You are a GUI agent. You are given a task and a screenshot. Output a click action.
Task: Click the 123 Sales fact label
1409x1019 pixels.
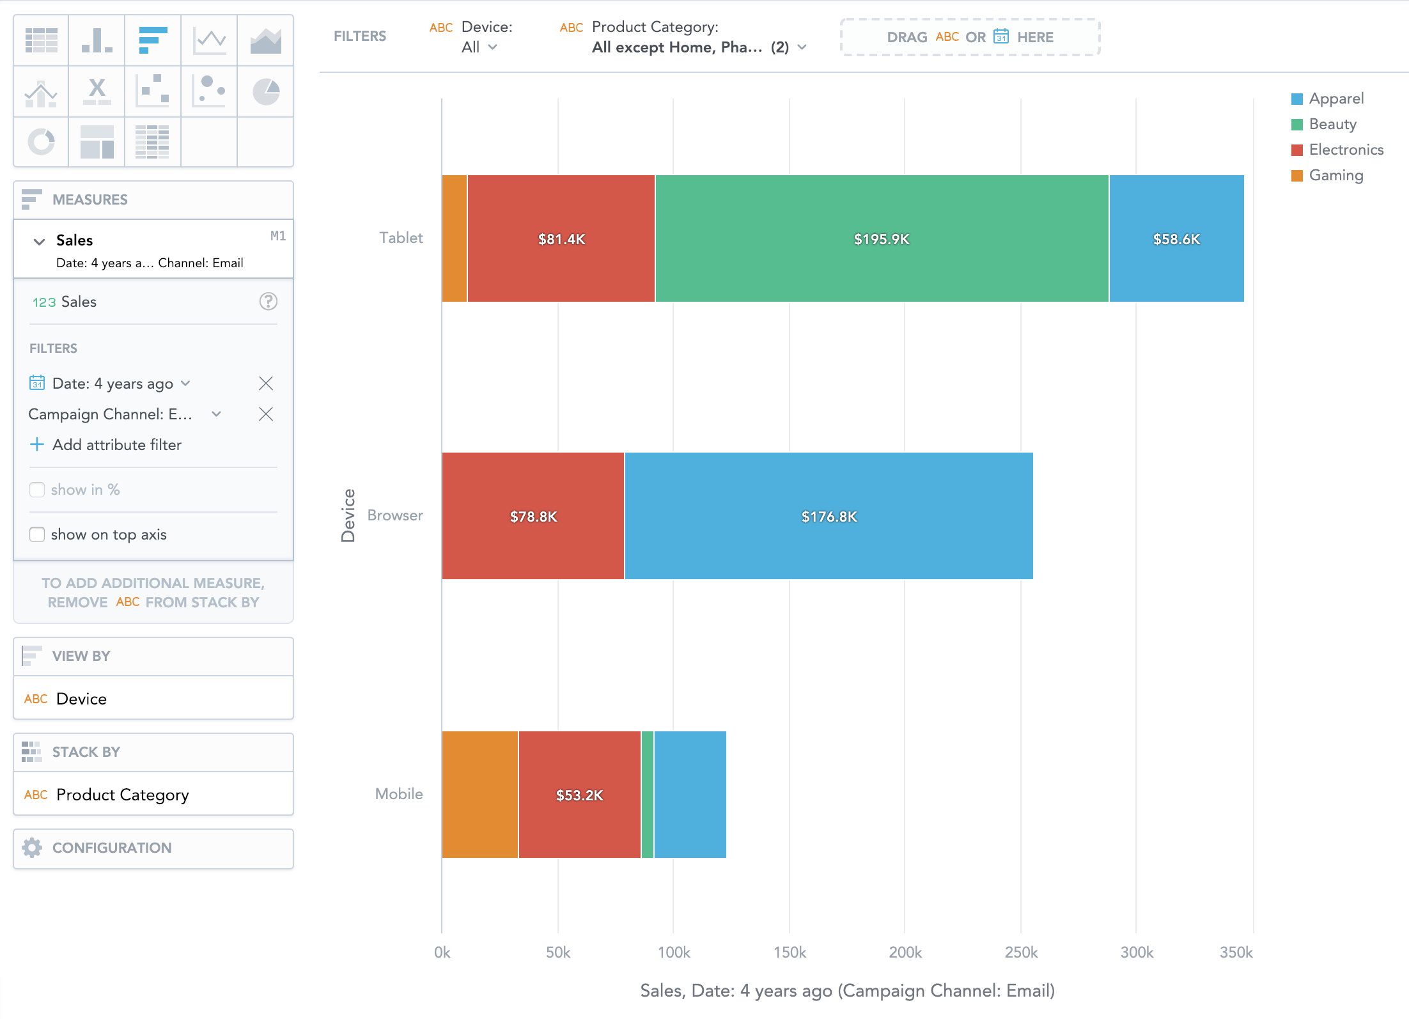[x=65, y=302]
